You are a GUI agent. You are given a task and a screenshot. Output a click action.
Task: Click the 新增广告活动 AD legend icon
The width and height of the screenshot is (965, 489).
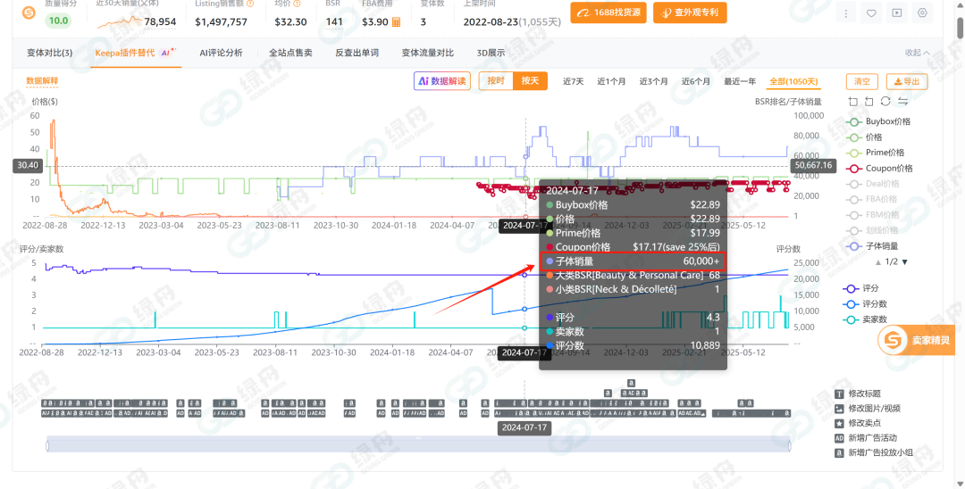(839, 438)
